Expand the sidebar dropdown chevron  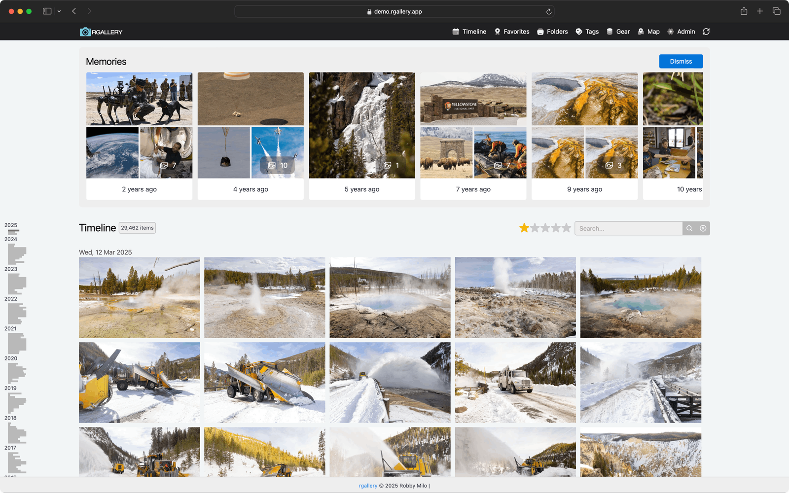59,11
